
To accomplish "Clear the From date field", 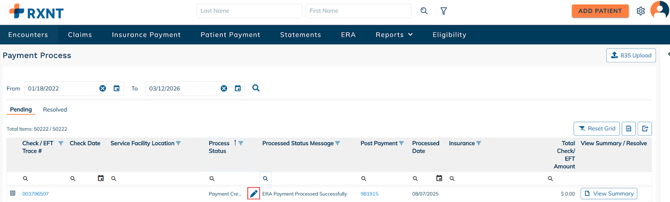I will pyautogui.click(x=103, y=89).
